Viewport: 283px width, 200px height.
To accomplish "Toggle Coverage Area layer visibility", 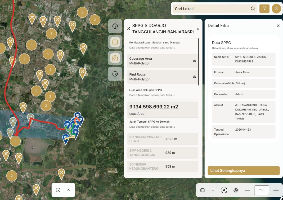I will (194, 61).
